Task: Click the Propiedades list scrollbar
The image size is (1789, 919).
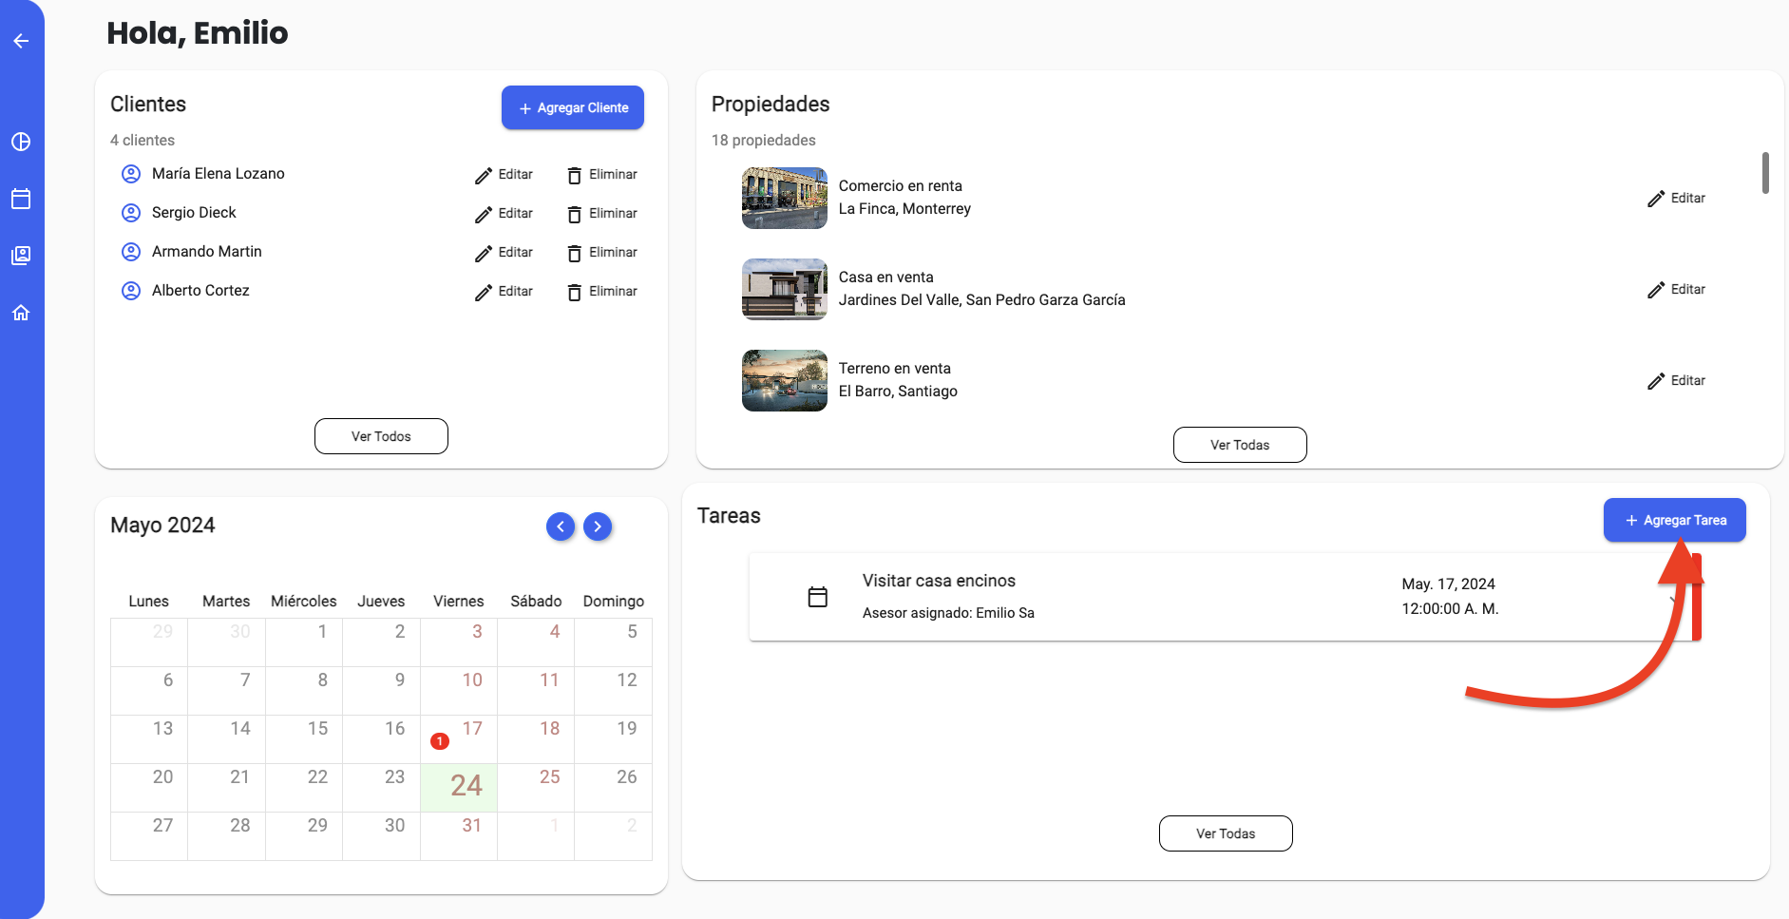Action: click(1765, 173)
